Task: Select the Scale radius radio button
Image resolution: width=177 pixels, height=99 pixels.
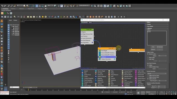Action: 148,59
